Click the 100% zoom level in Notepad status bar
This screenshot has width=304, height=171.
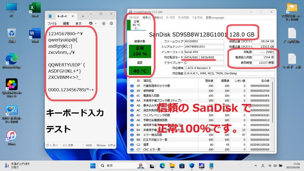coord(89,145)
